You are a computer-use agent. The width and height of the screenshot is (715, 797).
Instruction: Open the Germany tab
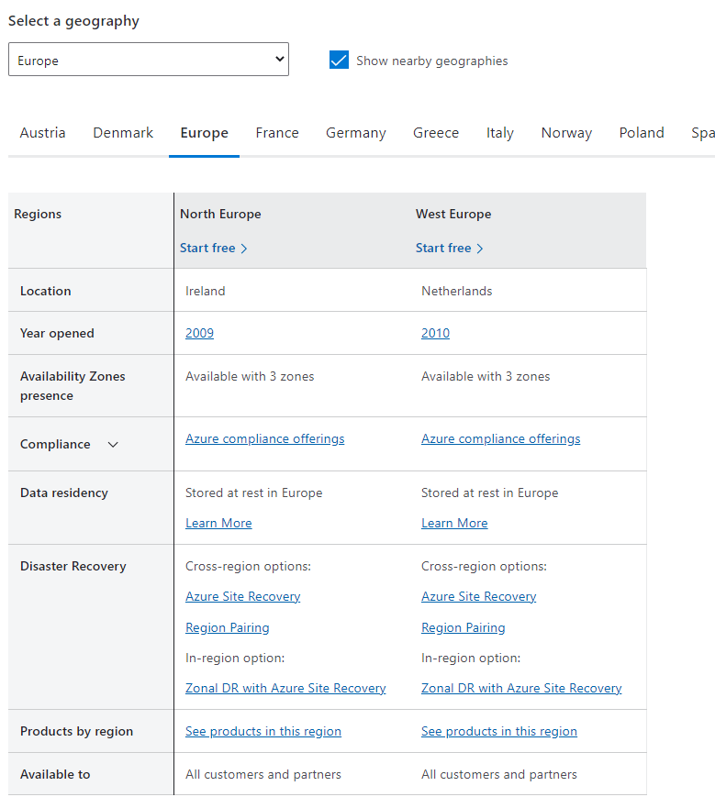(356, 133)
